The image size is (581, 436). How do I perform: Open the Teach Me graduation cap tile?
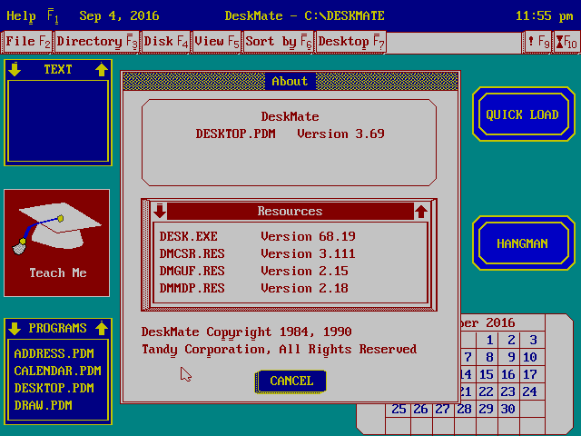point(56,243)
